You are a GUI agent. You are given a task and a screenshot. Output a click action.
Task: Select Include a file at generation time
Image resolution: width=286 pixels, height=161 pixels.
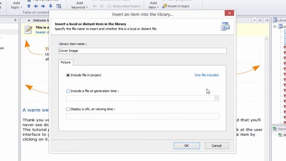68,91
